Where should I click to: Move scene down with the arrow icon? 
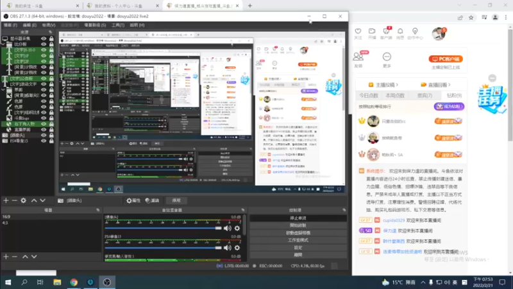click(x=34, y=256)
